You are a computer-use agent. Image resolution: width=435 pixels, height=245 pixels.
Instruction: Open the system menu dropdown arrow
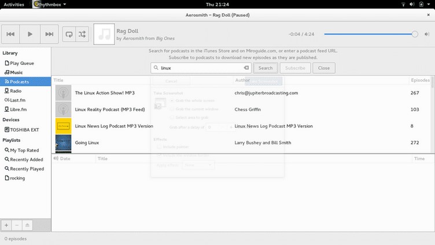tap(428, 5)
